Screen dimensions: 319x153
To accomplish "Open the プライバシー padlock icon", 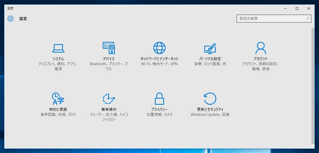I will [159, 99].
